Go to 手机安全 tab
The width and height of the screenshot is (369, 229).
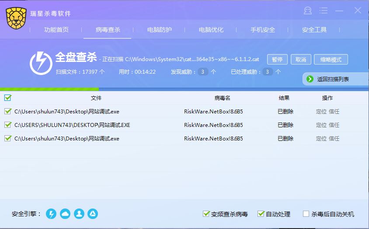pyautogui.click(x=263, y=30)
